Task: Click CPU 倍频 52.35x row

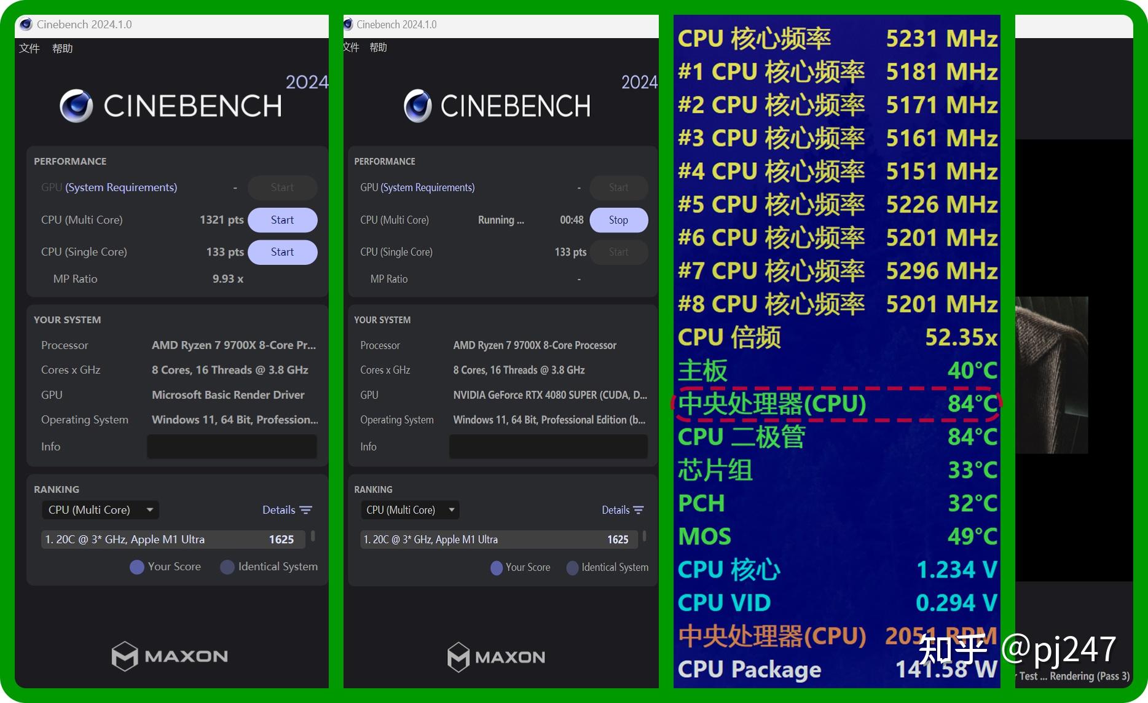Action: (837, 337)
